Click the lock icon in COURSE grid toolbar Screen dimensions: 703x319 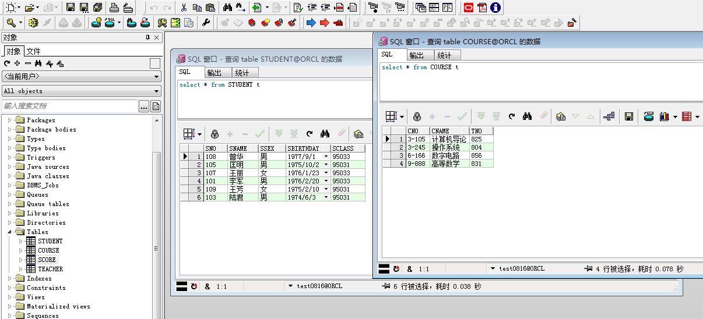point(417,116)
